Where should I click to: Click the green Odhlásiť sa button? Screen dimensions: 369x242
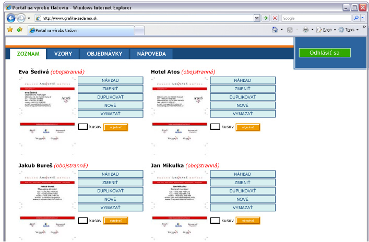coord(325,53)
